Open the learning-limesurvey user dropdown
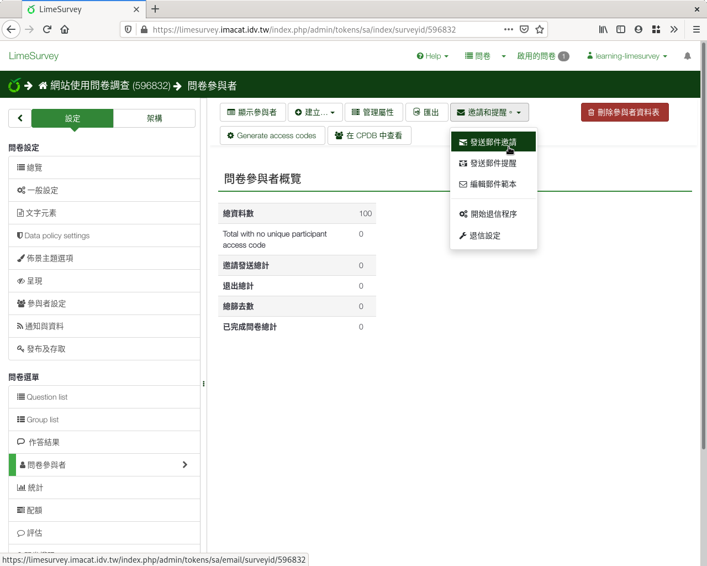This screenshot has height=566, width=707. coord(627,56)
